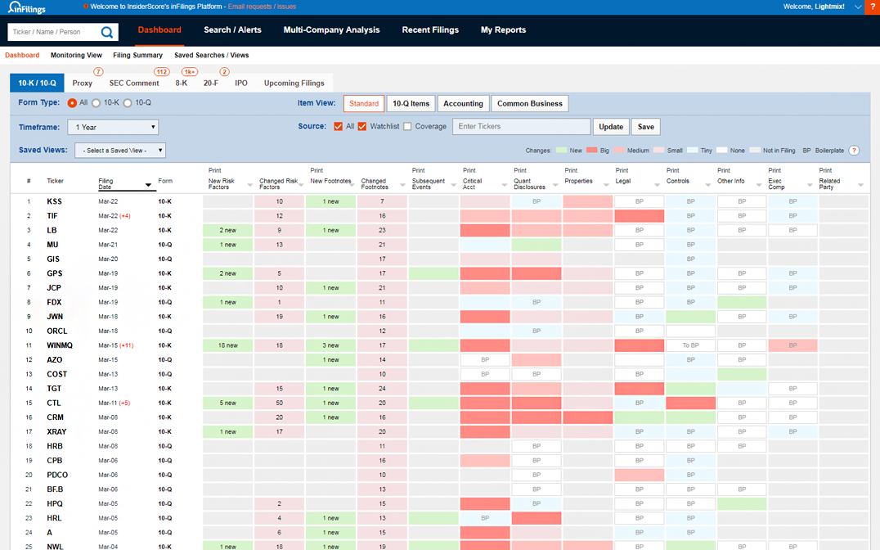Image resolution: width=880 pixels, height=550 pixels.
Task: Select the 10-Q form type radio button
Action: coord(128,103)
